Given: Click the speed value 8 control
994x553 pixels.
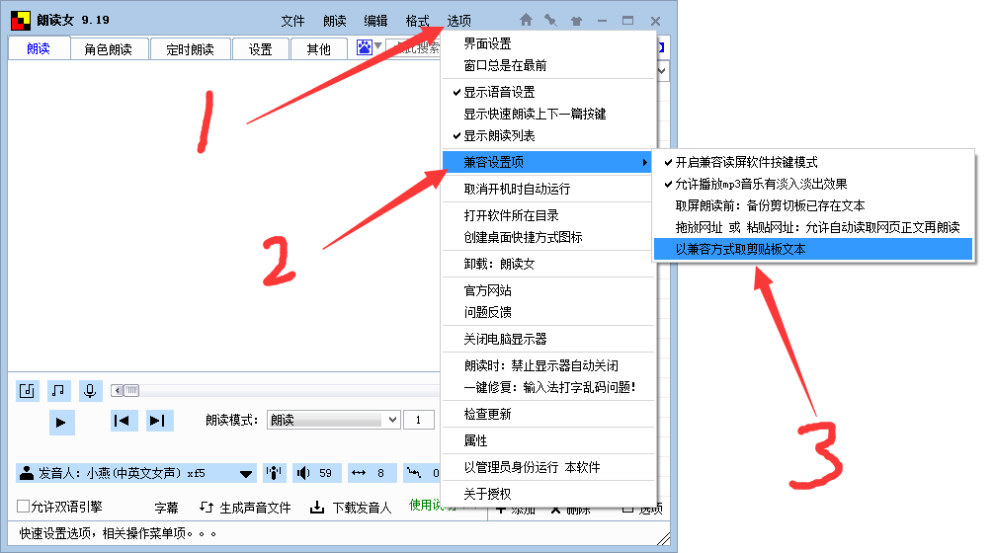Looking at the screenshot, I should (380, 473).
